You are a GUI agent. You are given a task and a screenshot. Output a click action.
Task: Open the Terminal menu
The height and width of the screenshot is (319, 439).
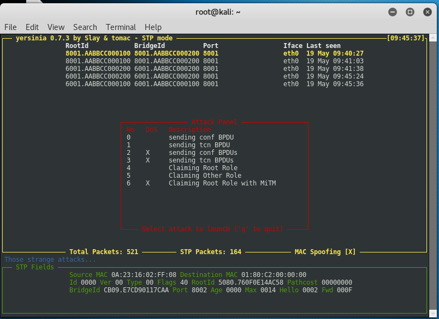[x=121, y=27]
